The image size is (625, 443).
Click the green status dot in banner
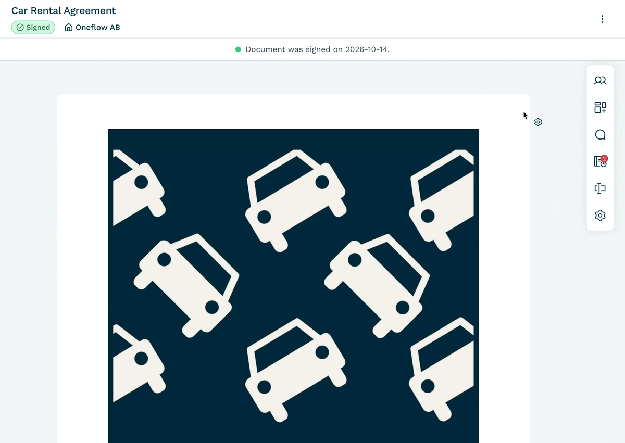tap(238, 49)
